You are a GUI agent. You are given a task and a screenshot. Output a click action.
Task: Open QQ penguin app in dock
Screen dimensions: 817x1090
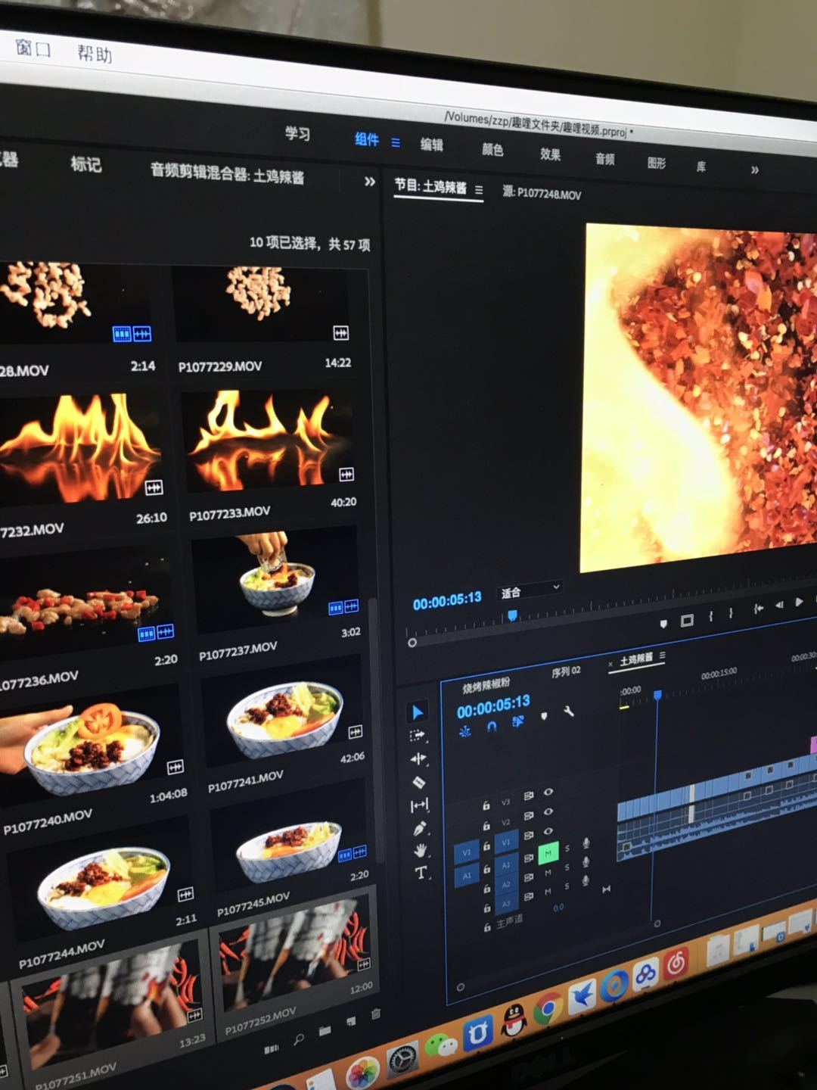point(514,1022)
